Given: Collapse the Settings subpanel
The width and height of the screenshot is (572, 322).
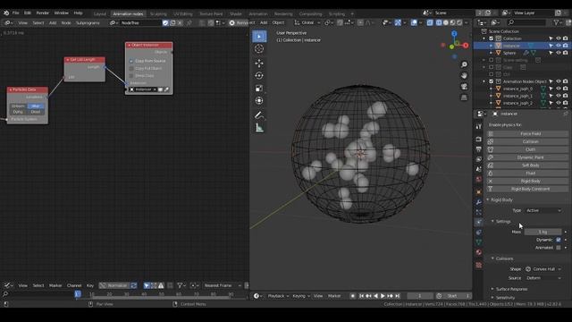Looking at the screenshot, I should point(492,222).
